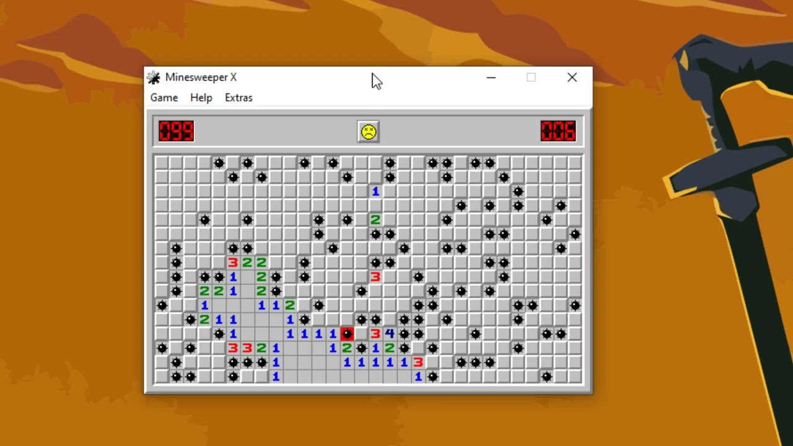Click the mine counter showing 099

tap(177, 131)
